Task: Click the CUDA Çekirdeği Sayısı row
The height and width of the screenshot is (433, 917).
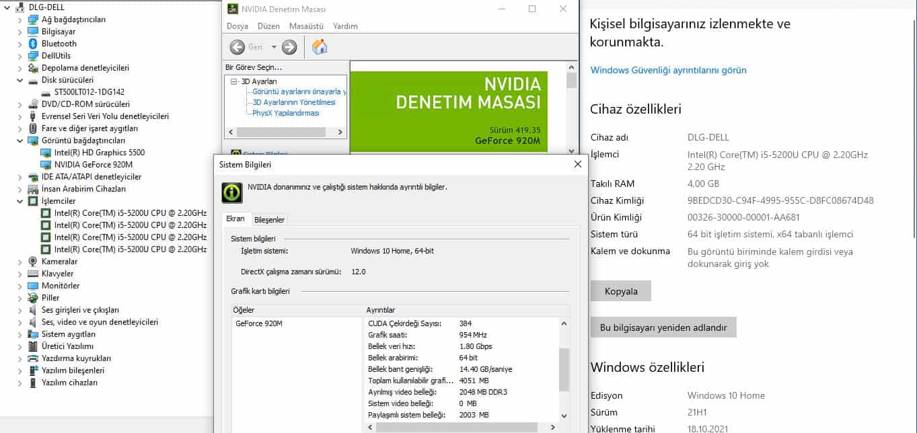Action: click(x=461, y=323)
